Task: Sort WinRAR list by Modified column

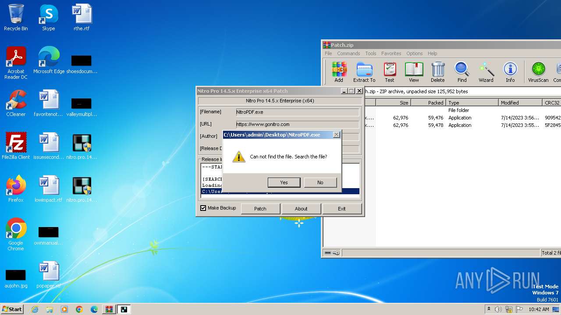Action: pos(521,103)
